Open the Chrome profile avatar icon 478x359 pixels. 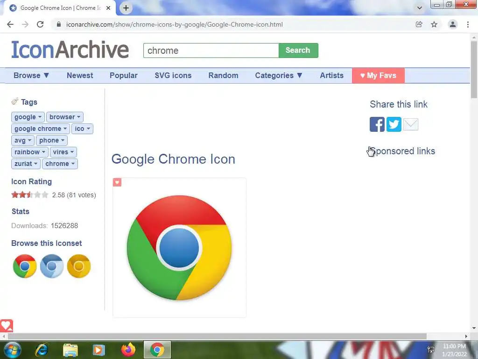tap(453, 24)
